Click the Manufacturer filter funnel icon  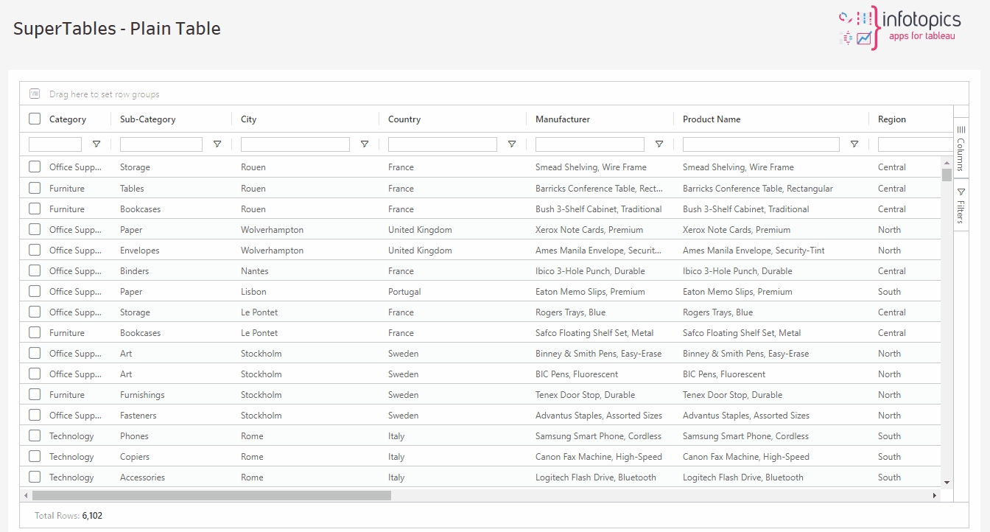click(x=659, y=144)
